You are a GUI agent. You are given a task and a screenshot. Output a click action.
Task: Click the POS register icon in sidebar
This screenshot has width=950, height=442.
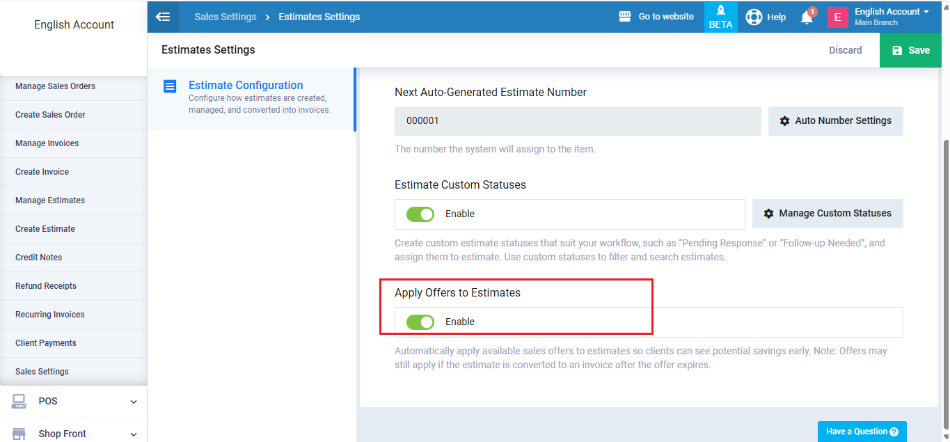coord(19,401)
